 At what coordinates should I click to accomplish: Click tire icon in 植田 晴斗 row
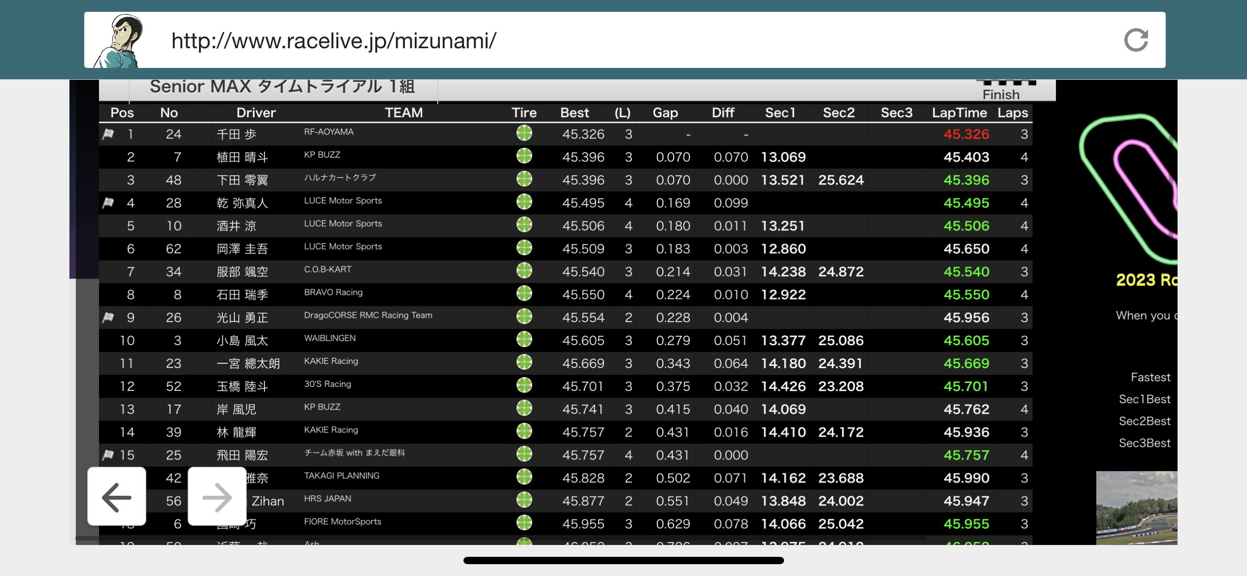pyautogui.click(x=524, y=156)
